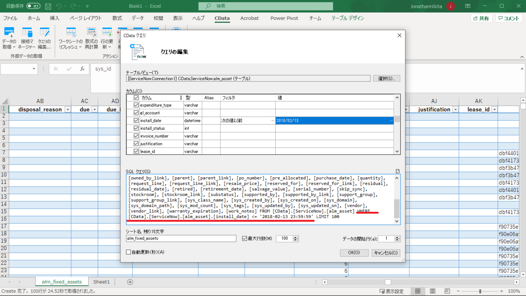Screen dimensions: 526x296
Task: Confirm the query with OK(O)
Action: 354,253
